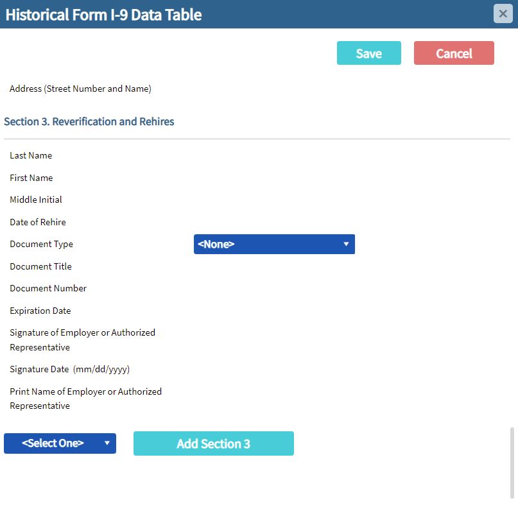
Task: Open the Document Type <None> dropdown
Action: coord(274,244)
